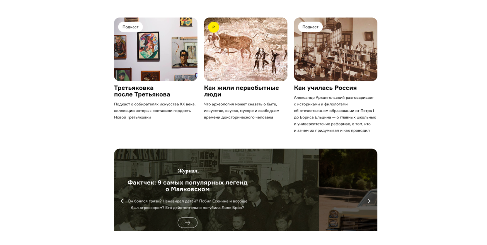Viewport: 487px width, 245px height.
Task: Click the Подкаст badge on Россия card
Action: 310,27
